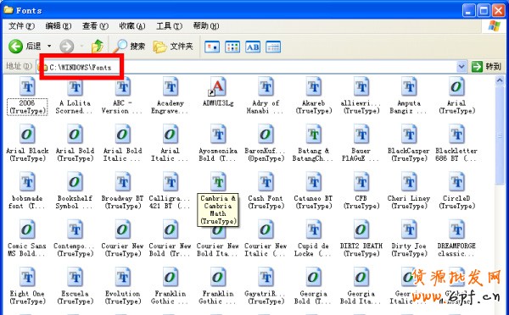Select the Cash Font (TrueType)
Viewport: 509px width, 315px height.
pyautogui.click(x=266, y=191)
